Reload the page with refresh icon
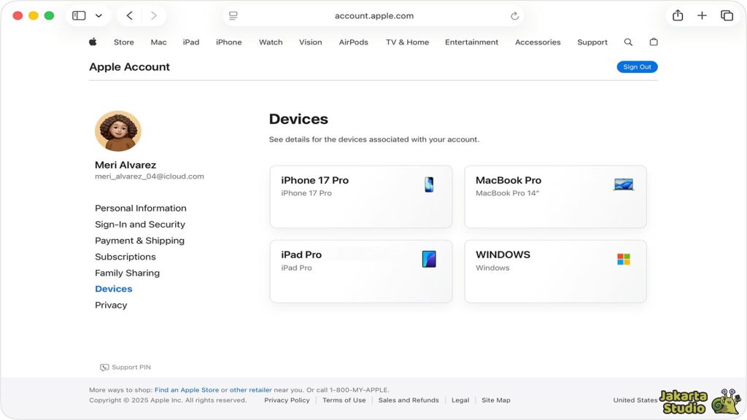The height and width of the screenshot is (420, 747). click(514, 16)
